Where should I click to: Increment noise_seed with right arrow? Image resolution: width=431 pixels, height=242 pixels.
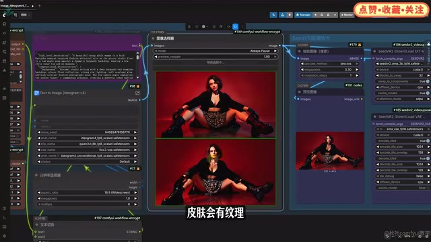tap(135, 132)
